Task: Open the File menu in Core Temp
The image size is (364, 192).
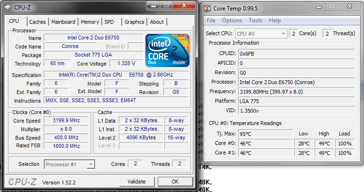Action: click(x=211, y=20)
